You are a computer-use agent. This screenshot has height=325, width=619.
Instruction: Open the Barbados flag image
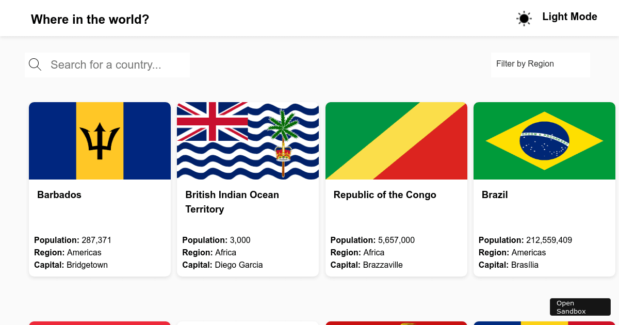pyautogui.click(x=100, y=141)
